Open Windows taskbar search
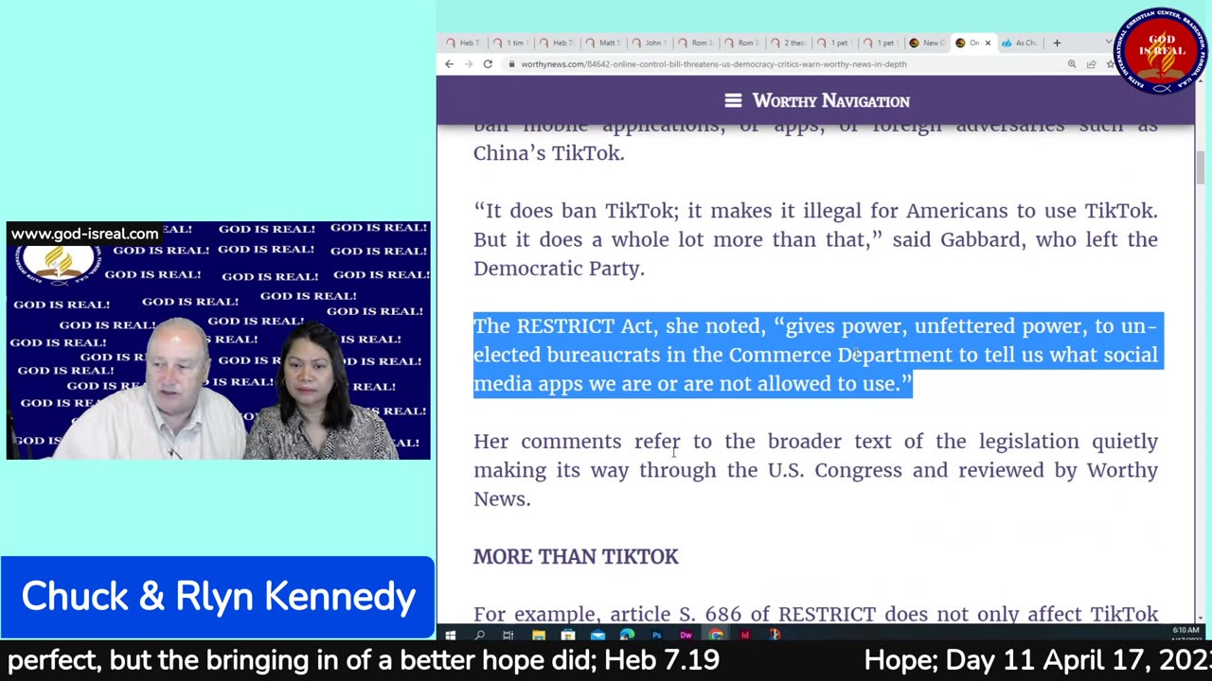1212x681 pixels. [479, 635]
